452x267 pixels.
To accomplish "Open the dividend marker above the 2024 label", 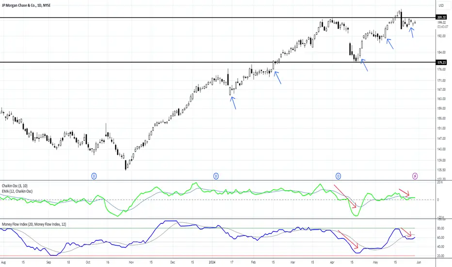I will click(216, 176).
